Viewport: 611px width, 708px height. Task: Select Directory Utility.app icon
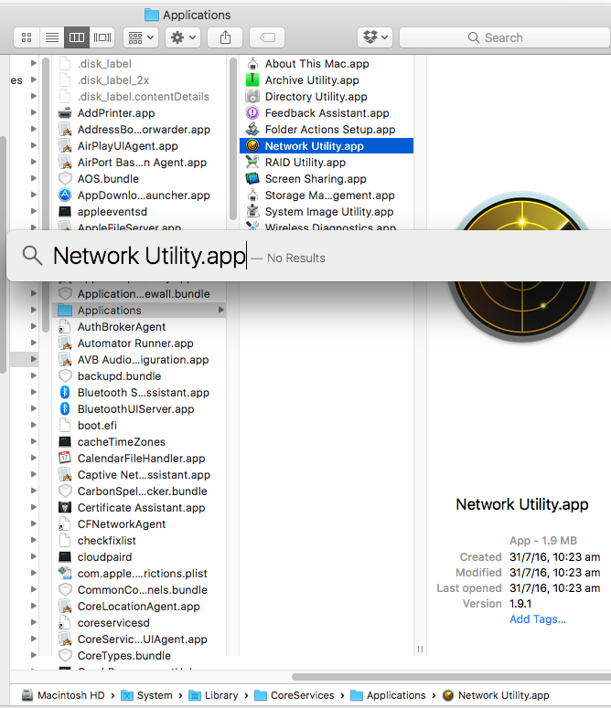click(252, 97)
